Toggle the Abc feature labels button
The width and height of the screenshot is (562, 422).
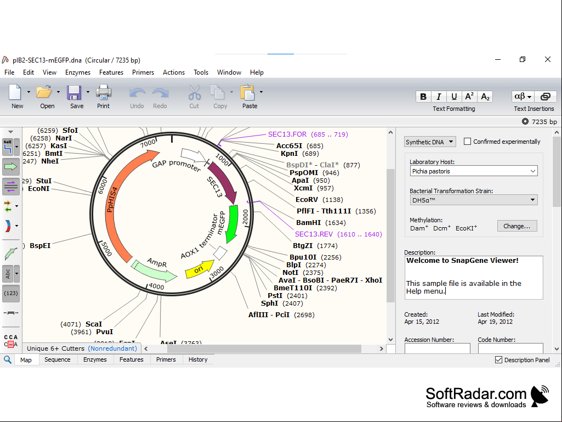tap(8, 274)
